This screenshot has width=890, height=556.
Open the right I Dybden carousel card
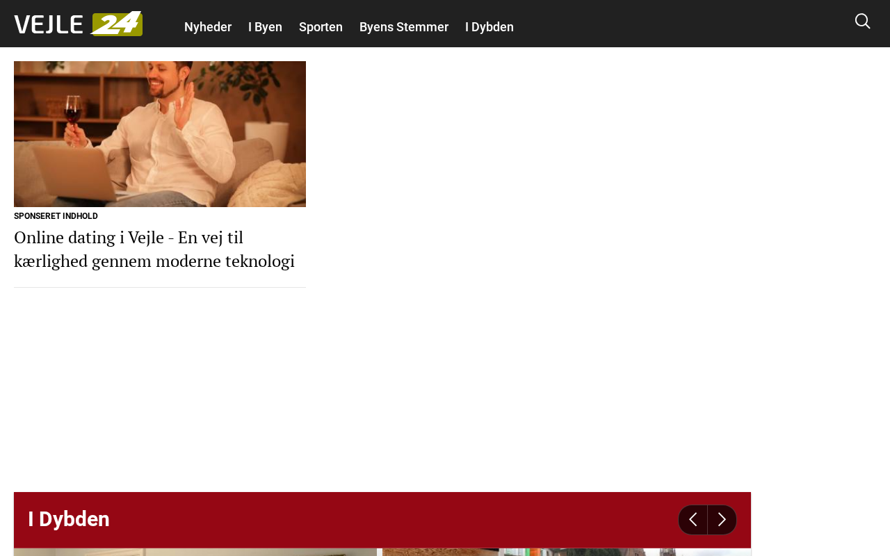(566, 552)
